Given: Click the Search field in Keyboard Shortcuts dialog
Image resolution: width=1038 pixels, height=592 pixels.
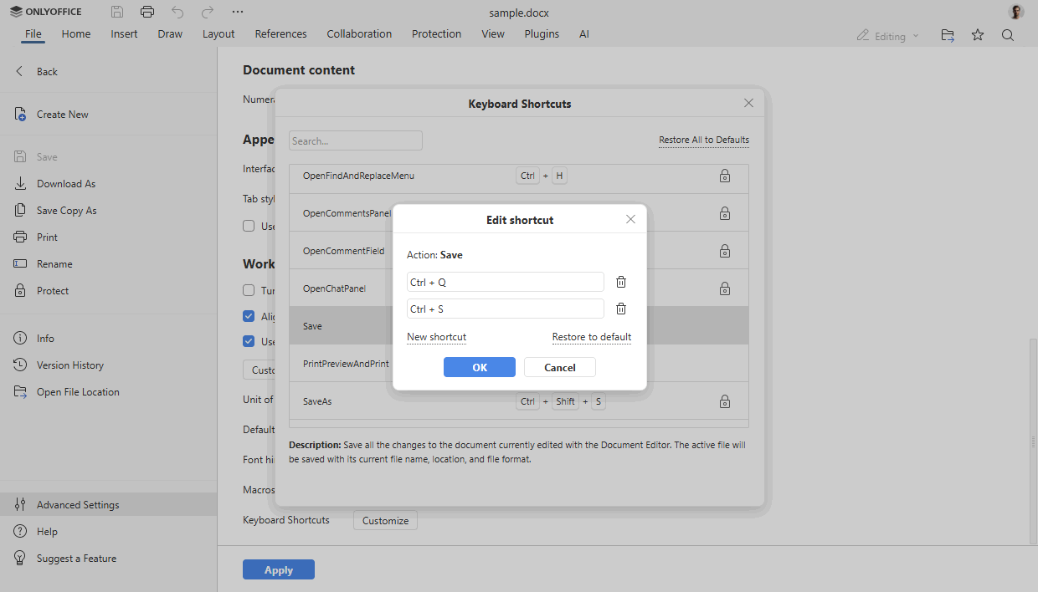Looking at the screenshot, I should 355,140.
